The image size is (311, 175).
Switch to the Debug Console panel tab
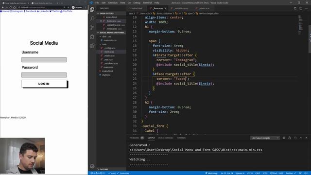(166, 138)
